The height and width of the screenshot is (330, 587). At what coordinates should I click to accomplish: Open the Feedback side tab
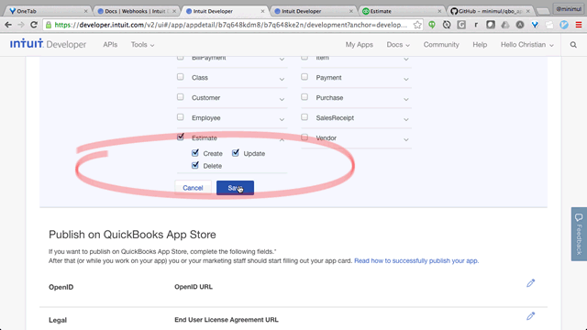(x=579, y=234)
